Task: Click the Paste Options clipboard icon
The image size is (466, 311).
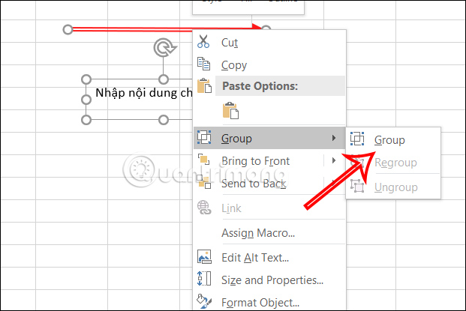Action: click(204, 85)
